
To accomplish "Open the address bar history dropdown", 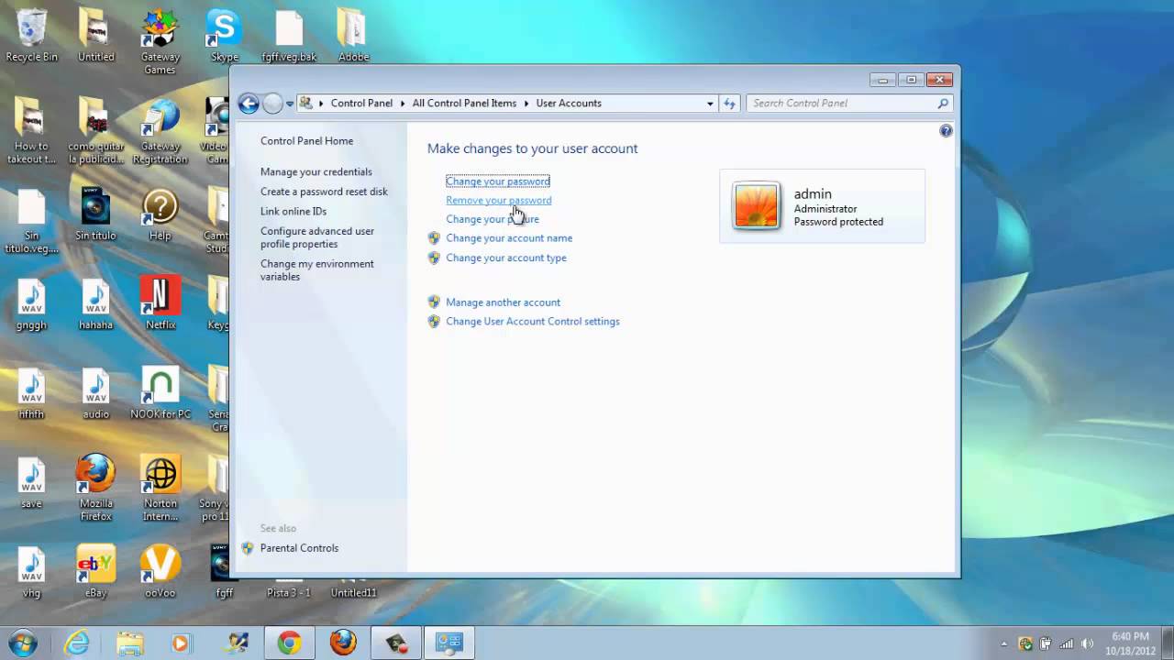I will coord(710,104).
